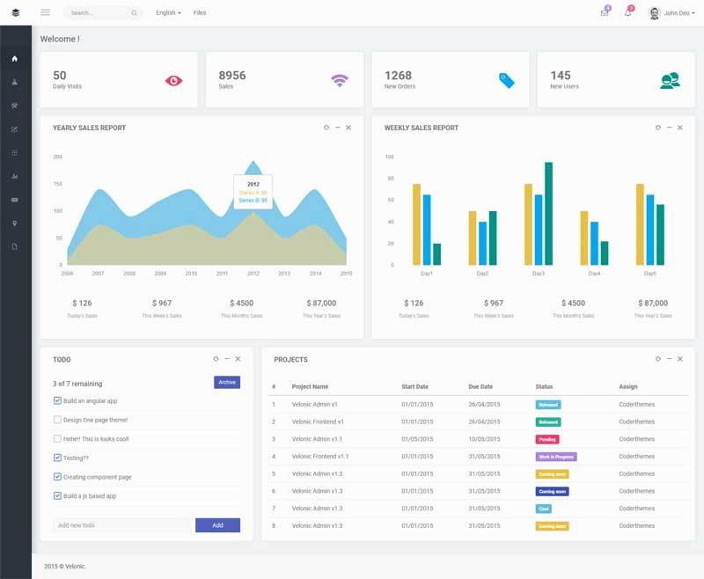Open the map pin sidebar item
Screen dimensions: 704x579
tap(14, 223)
